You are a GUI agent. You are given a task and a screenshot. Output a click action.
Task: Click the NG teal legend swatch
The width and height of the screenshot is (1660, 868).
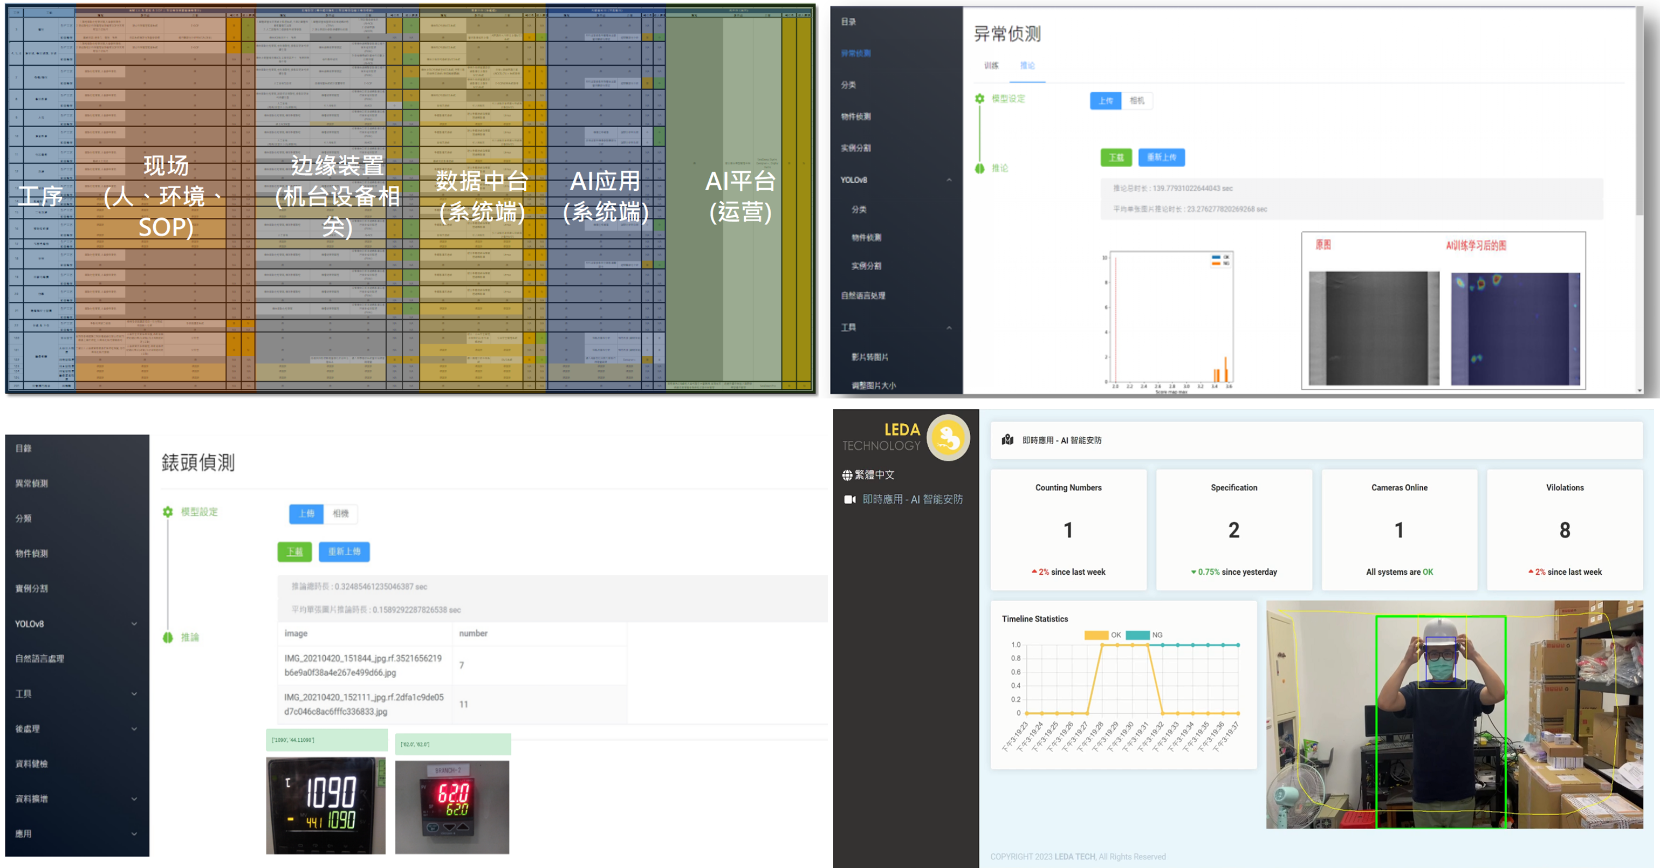[1137, 635]
